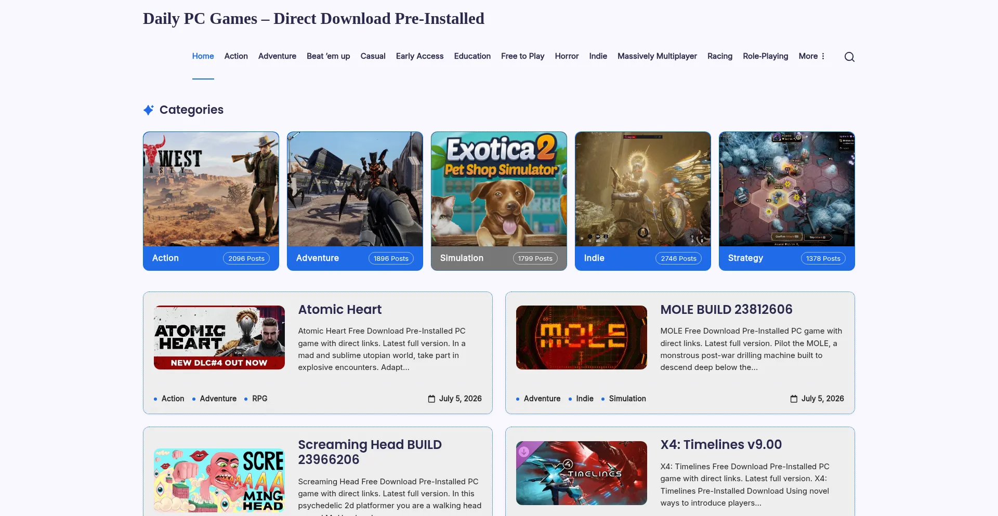This screenshot has width=998, height=516.
Task: Open the X4 Timelines thumbnail
Action: tap(582, 473)
